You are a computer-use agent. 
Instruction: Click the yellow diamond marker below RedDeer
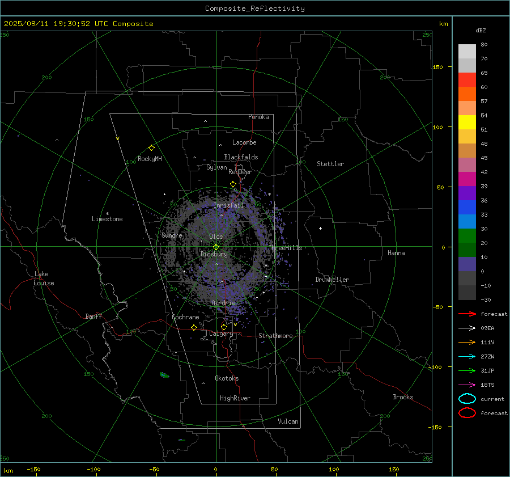pyautogui.click(x=233, y=184)
